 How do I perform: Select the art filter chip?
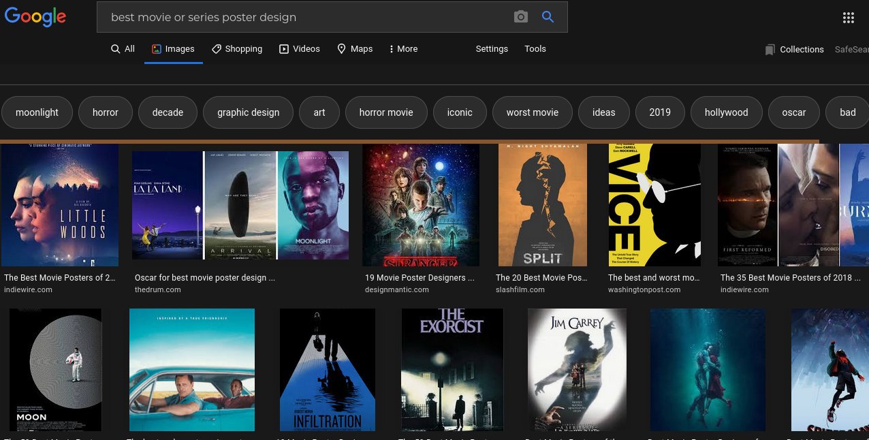[319, 112]
